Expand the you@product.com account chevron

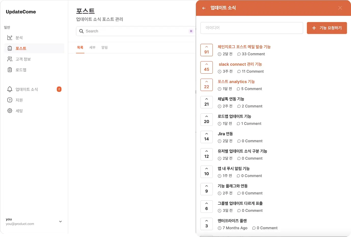pos(60,221)
